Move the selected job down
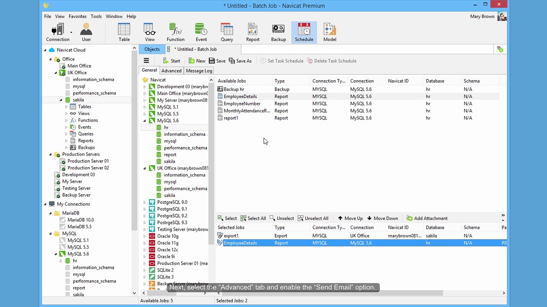The height and width of the screenshot is (307, 547). click(382, 218)
